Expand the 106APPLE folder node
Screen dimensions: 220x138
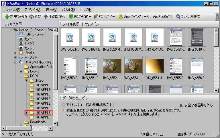tap(27, 113)
